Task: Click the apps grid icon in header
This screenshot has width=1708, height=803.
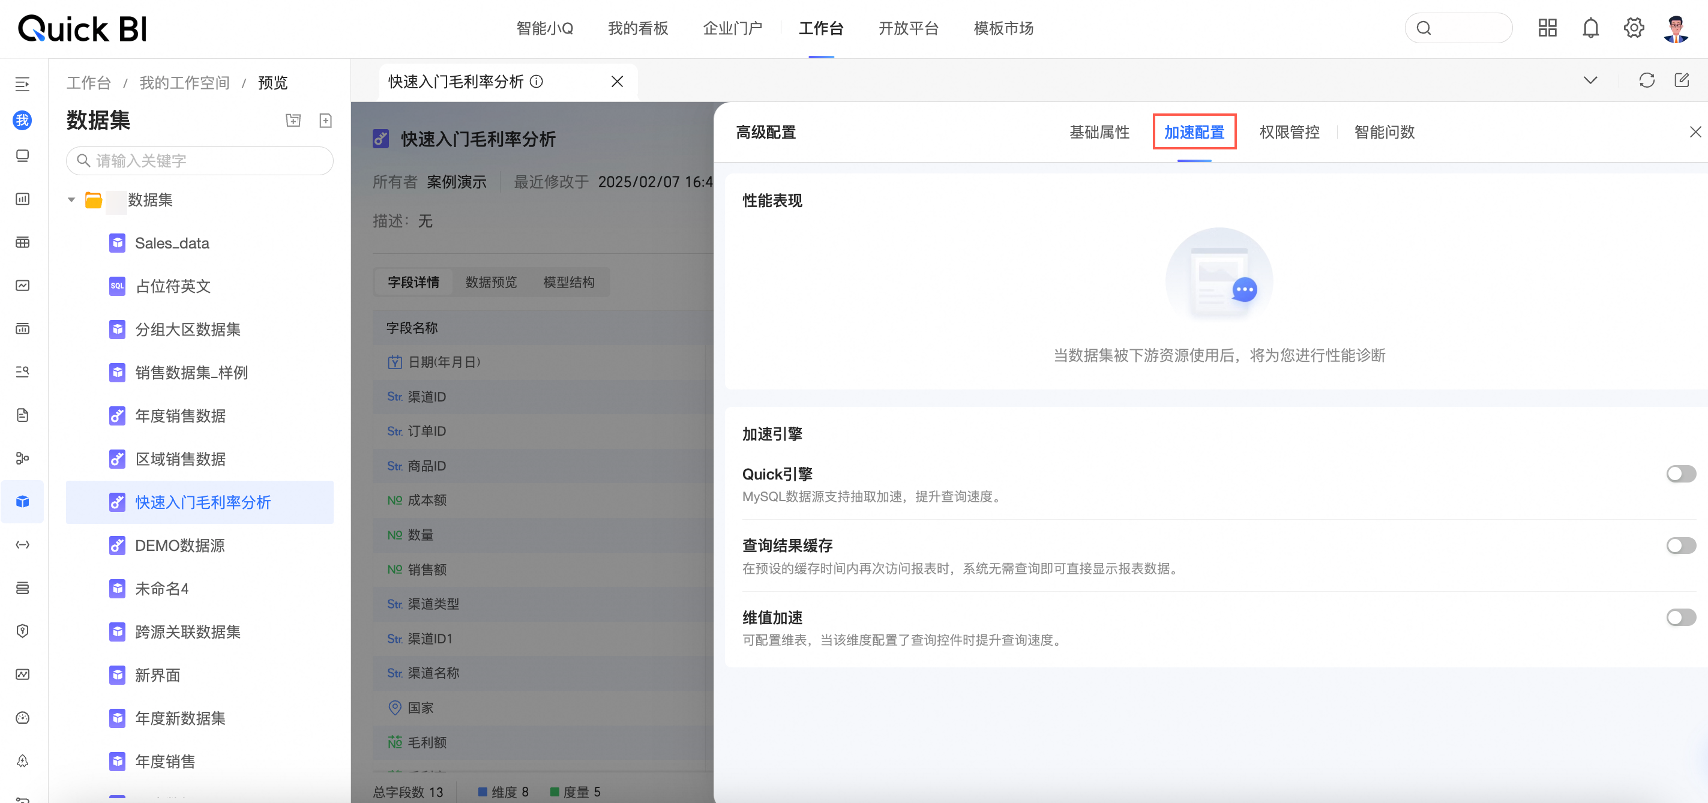Action: coord(1547,28)
